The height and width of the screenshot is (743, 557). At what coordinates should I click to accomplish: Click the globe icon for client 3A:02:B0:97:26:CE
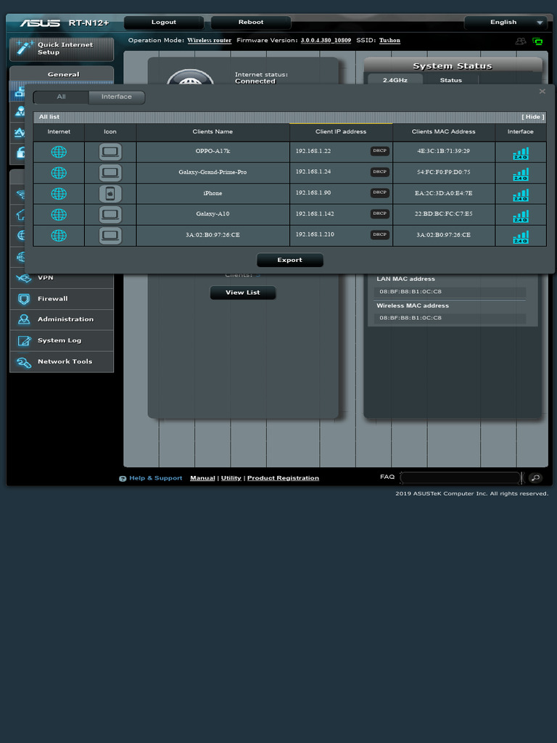[x=59, y=236]
